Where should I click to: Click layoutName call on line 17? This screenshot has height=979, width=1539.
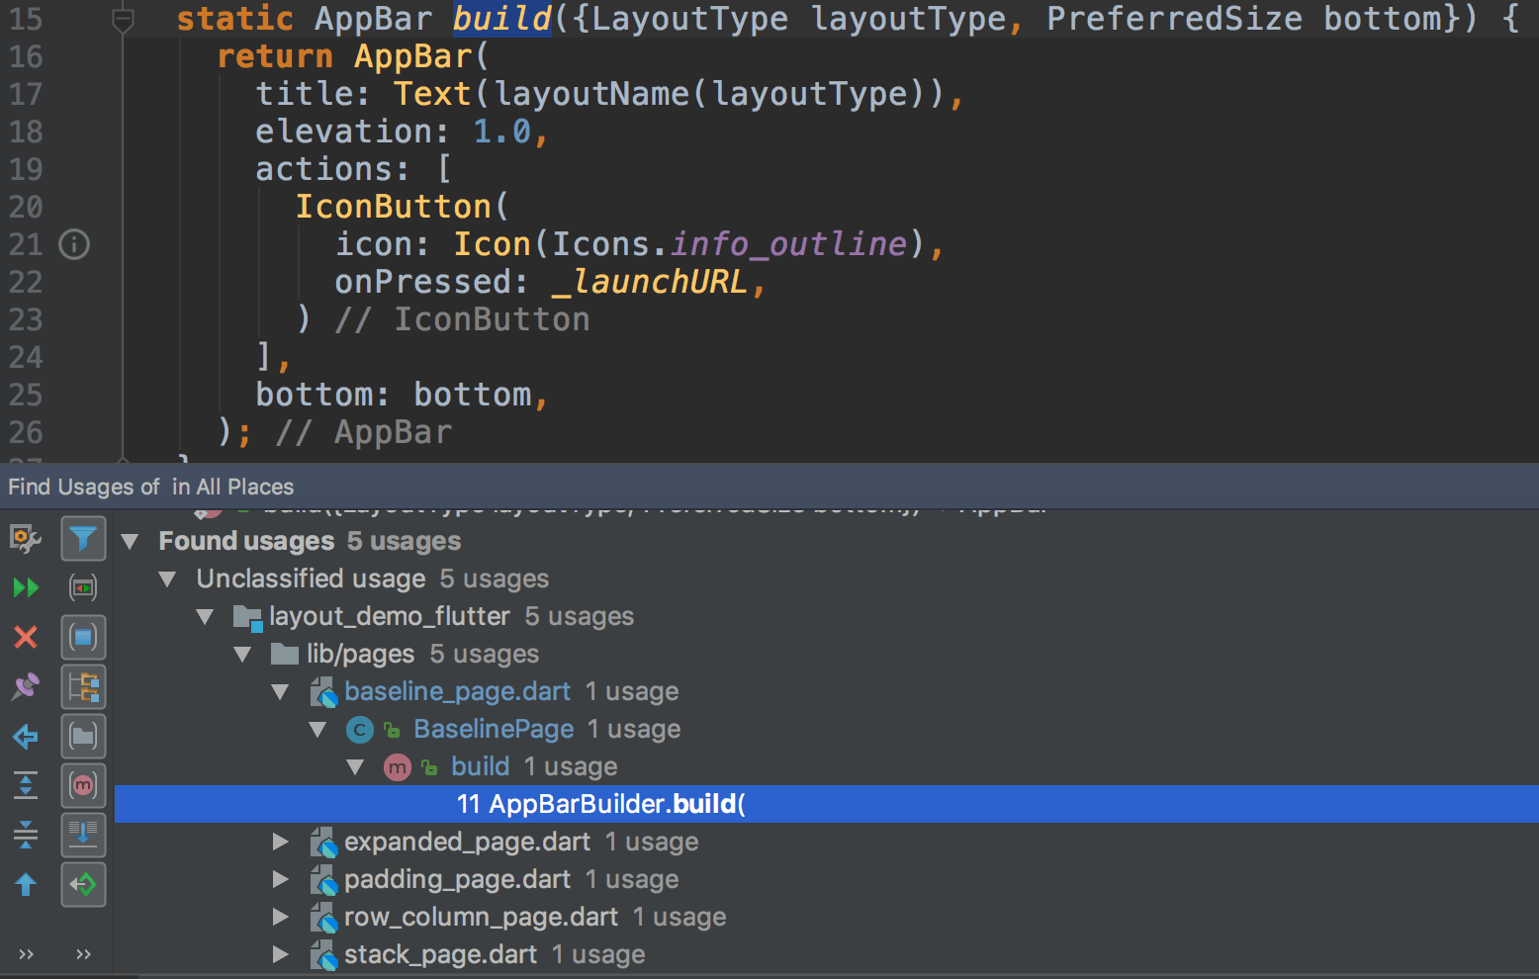click(x=591, y=94)
